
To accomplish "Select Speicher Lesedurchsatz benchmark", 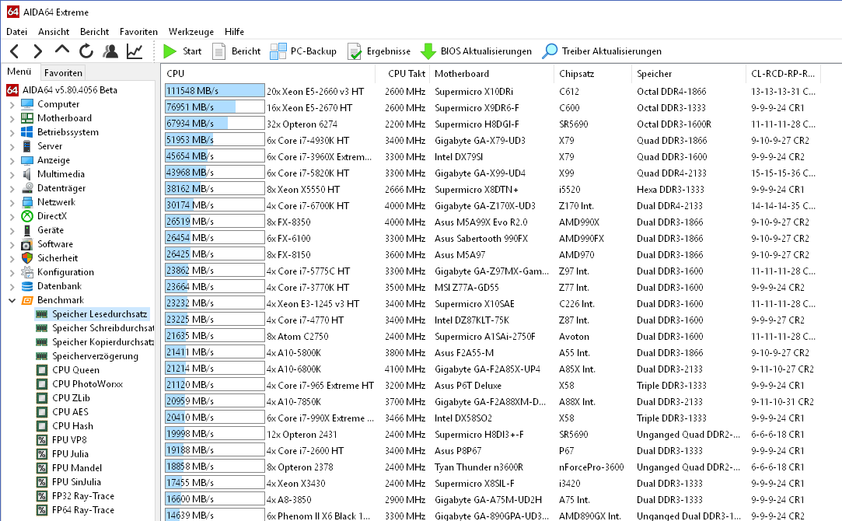I will (92, 314).
